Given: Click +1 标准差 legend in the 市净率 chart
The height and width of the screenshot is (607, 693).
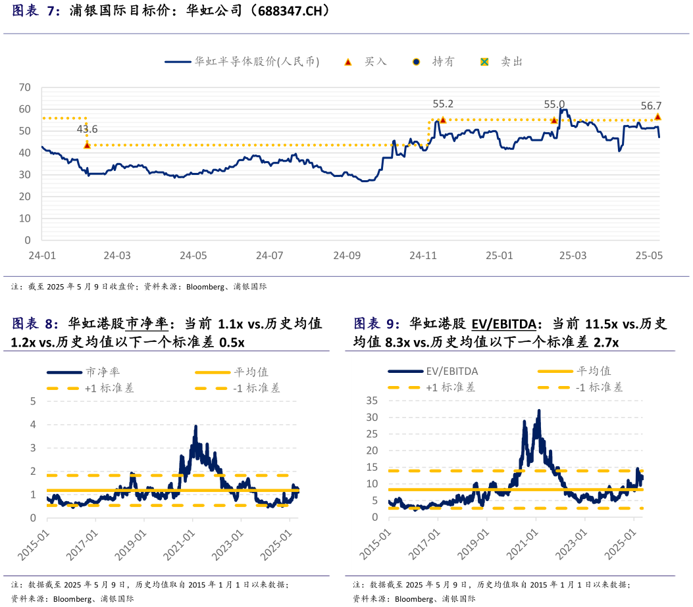Looking at the screenshot, I should pyautogui.click(x=109, y=388).
